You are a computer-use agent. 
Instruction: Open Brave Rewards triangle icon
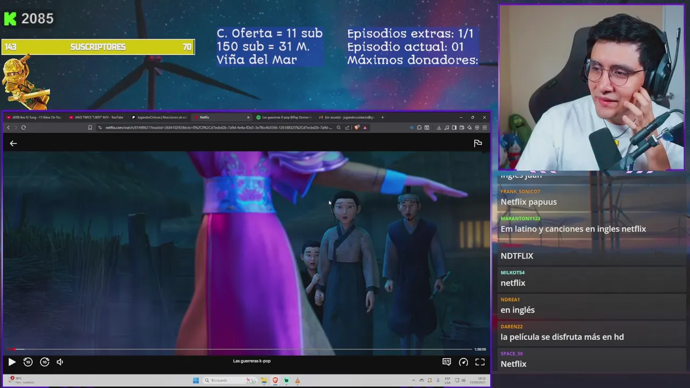coord(365,128)
